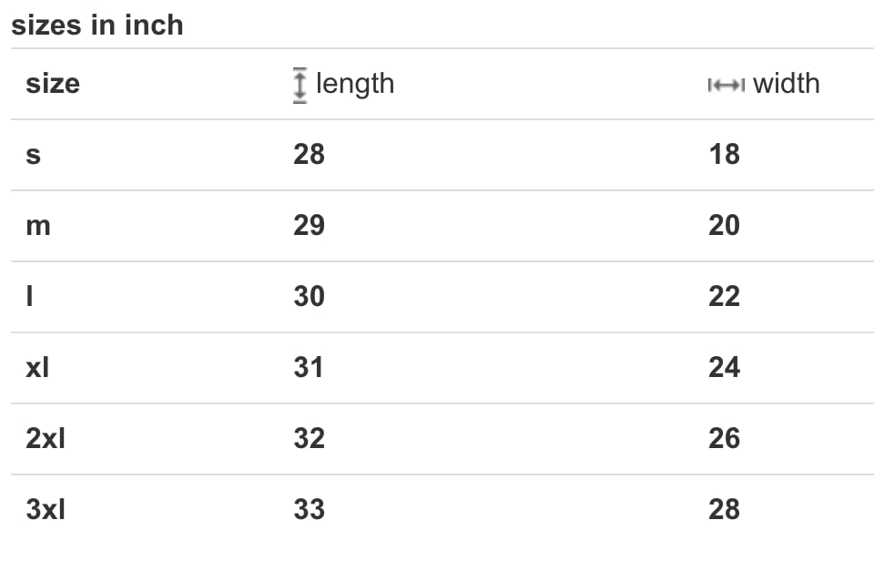Select the size 'l' row label
The height and width of the screenshot is (561, 874).
point(29,296)
